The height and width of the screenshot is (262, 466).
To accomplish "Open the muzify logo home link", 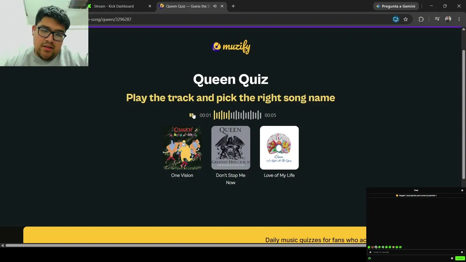I will [231, 47].
